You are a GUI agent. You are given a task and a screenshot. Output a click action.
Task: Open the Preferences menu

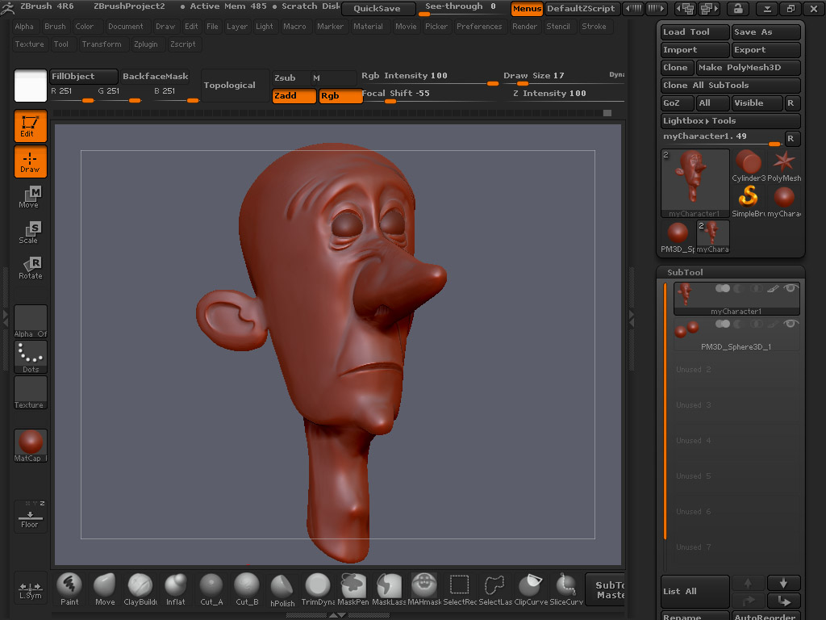point(479,27)
